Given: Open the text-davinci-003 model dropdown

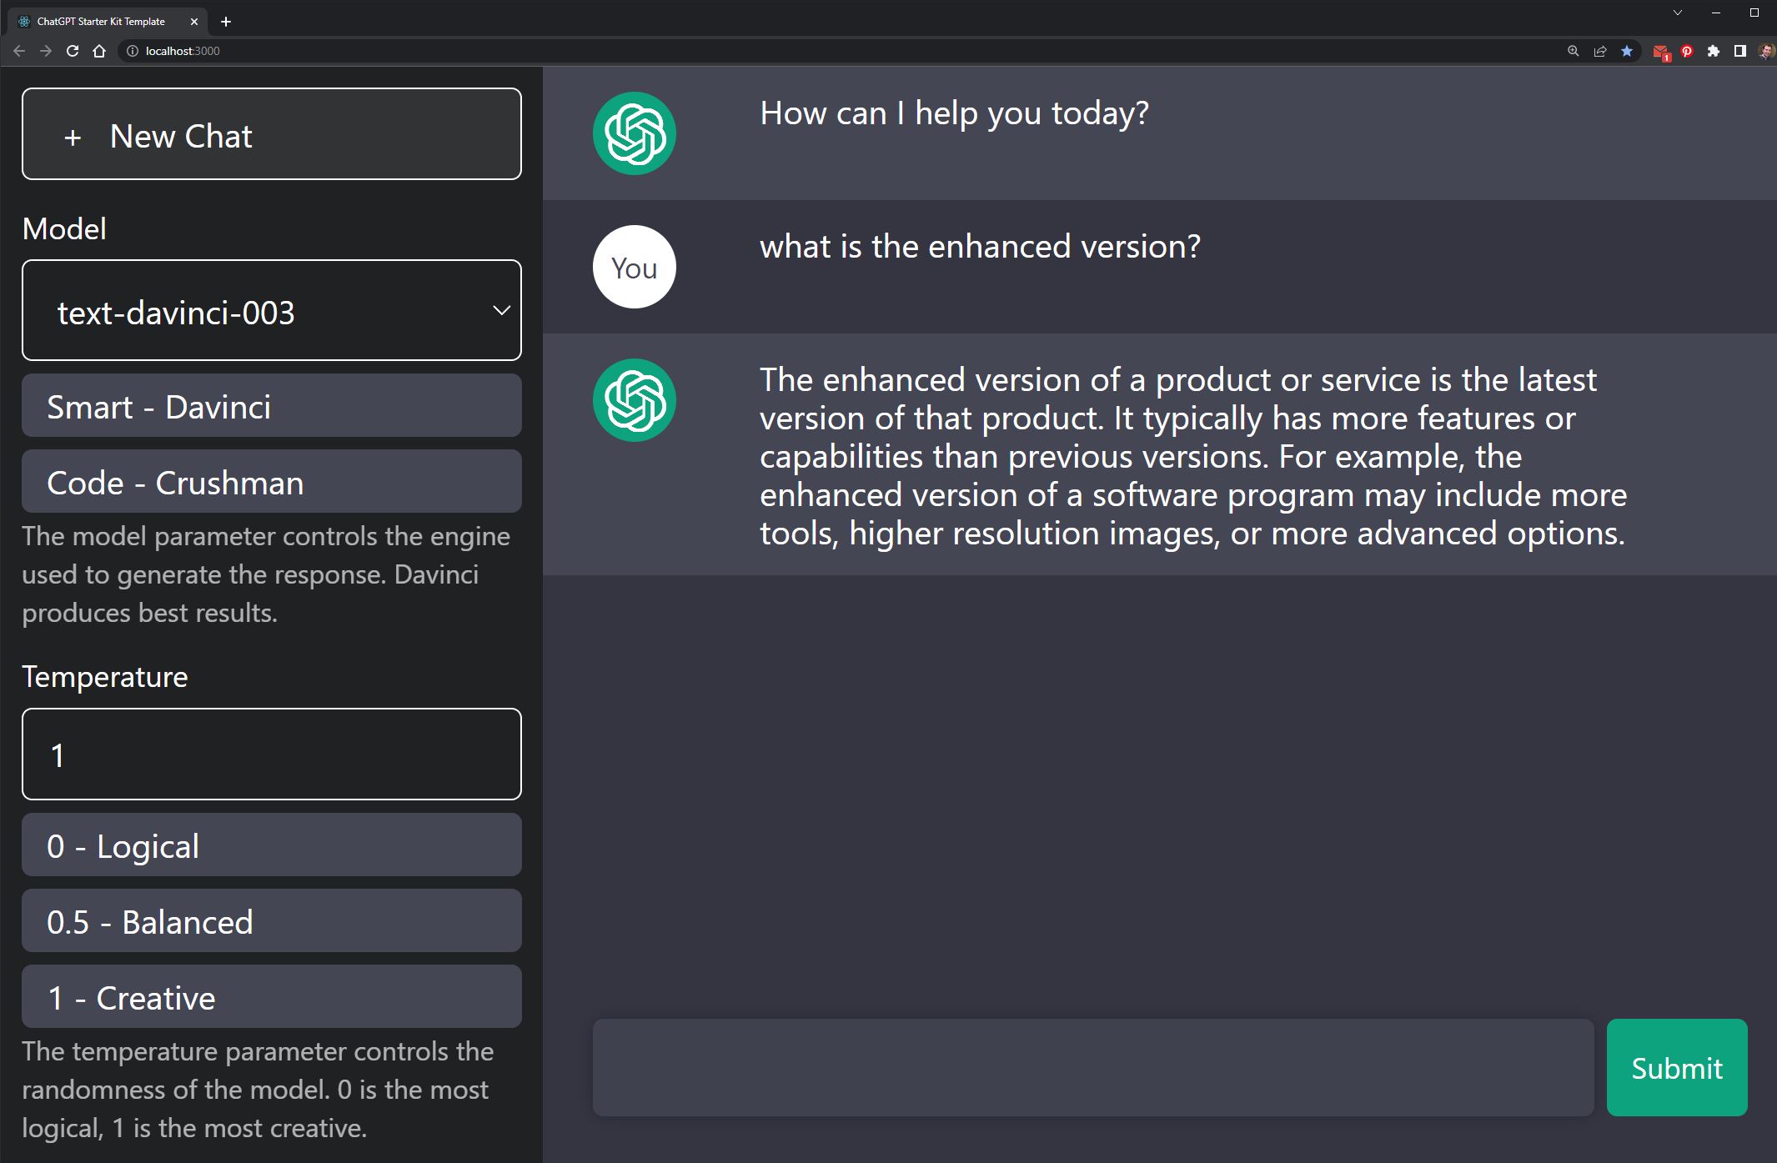Looking at the screenshot, I should (x=272, y=311).
